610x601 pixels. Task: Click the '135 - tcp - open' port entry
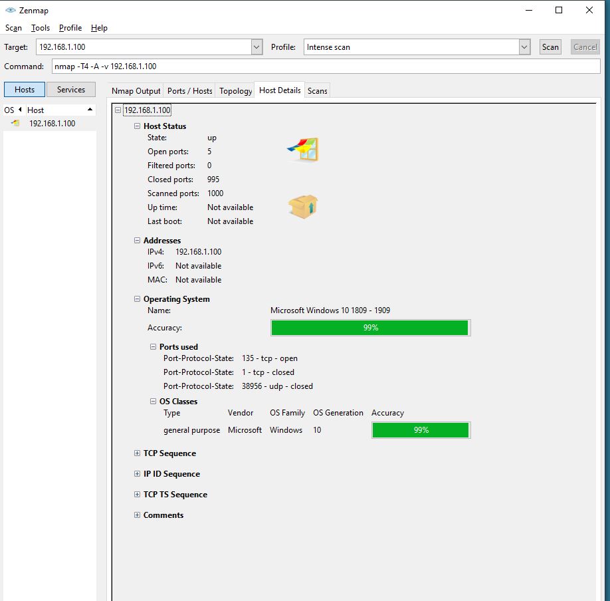(x=270, y=358)
